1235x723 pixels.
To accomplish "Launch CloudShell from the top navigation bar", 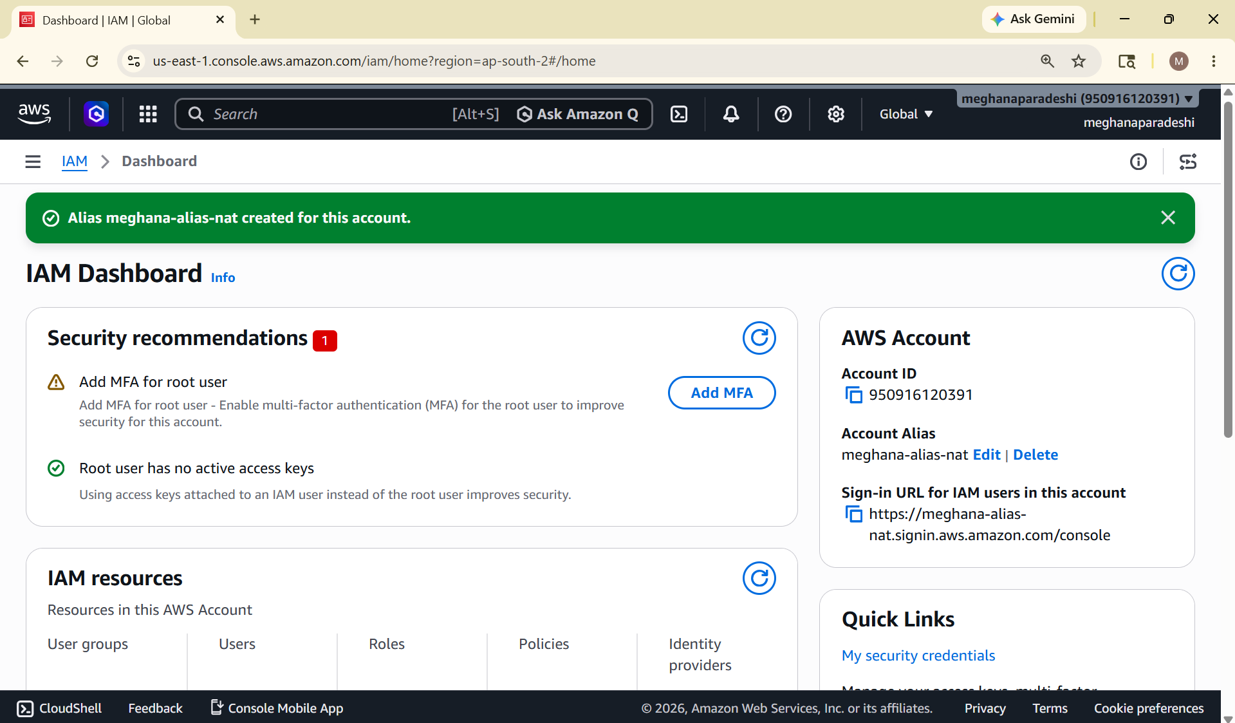I will point(679,114).
